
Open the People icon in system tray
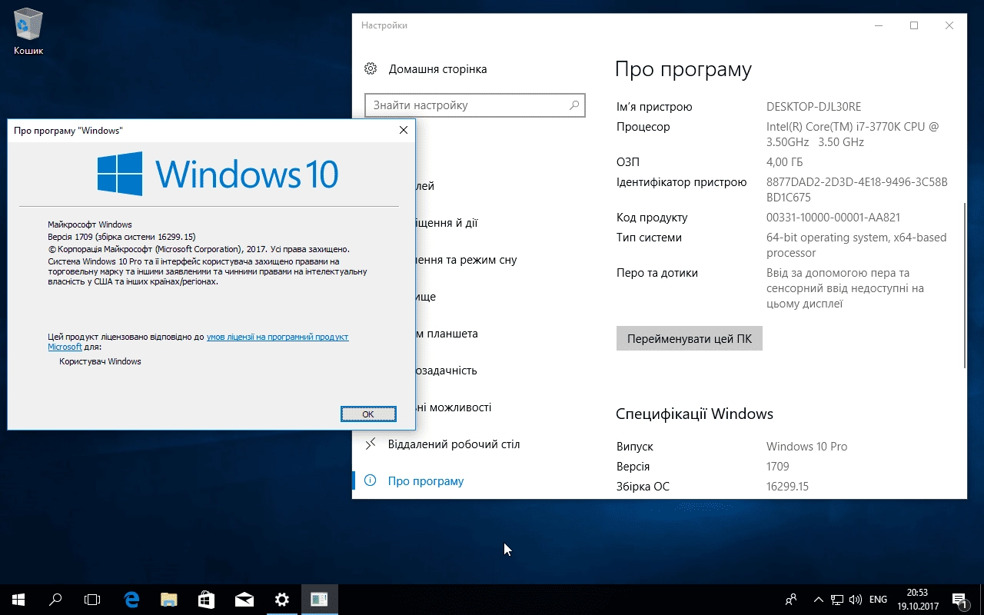click(x=790, y=599)
